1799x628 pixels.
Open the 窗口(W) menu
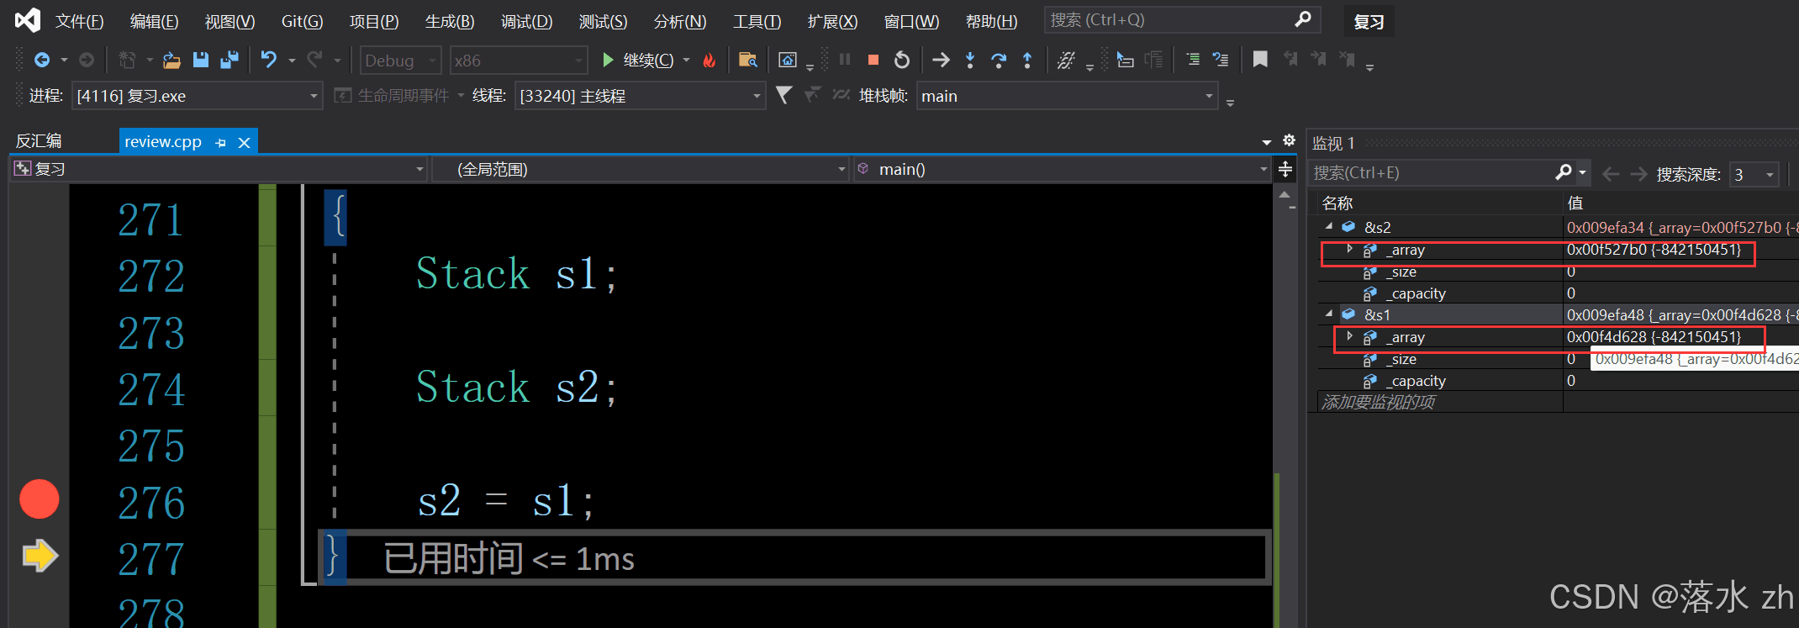[911, 21]
